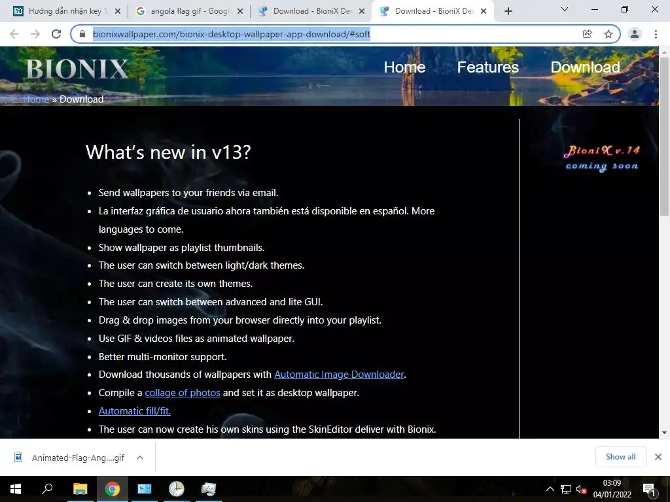Click text 'Send wallpapers to your friends via email.'
This screenshot has height=502, width=670.
click(x=188, y=193)
